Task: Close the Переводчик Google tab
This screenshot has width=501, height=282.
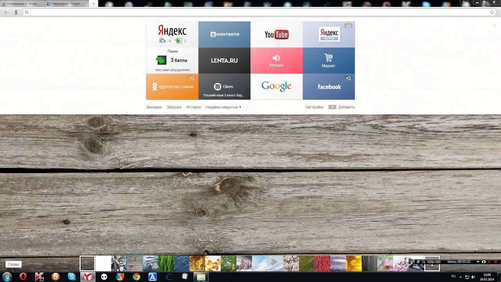Action: [x=93, y=4]
